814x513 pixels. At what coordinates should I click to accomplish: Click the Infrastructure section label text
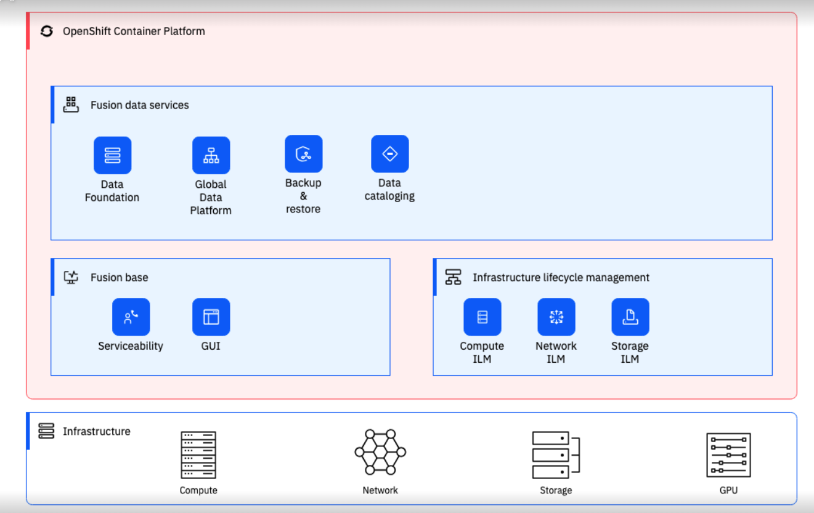(x=97, y=432)
